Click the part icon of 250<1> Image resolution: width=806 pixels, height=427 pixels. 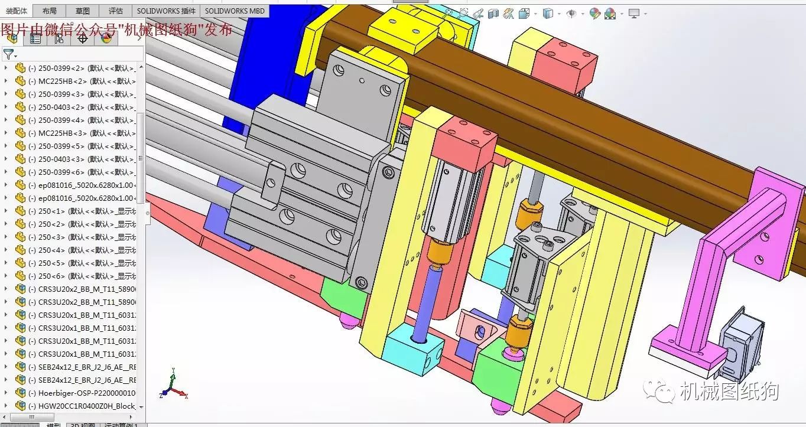[x=21, y=211]
